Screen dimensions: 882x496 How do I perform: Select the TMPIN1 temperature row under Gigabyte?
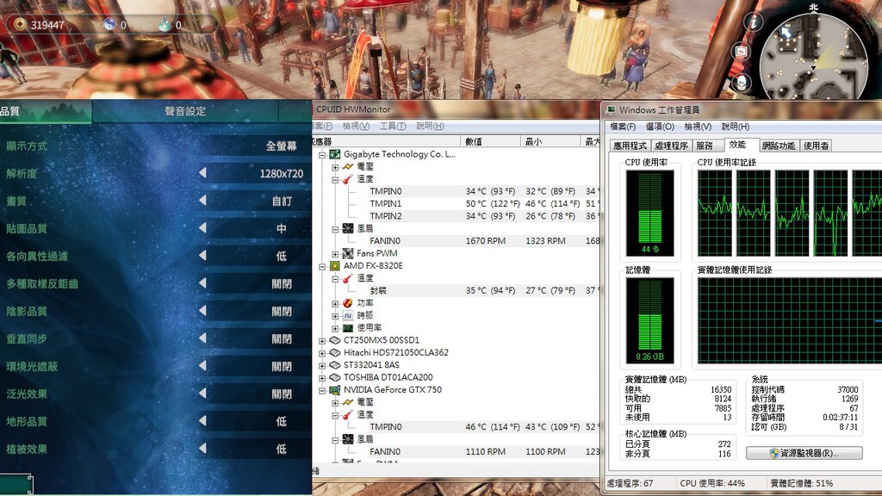click(457, 203)
